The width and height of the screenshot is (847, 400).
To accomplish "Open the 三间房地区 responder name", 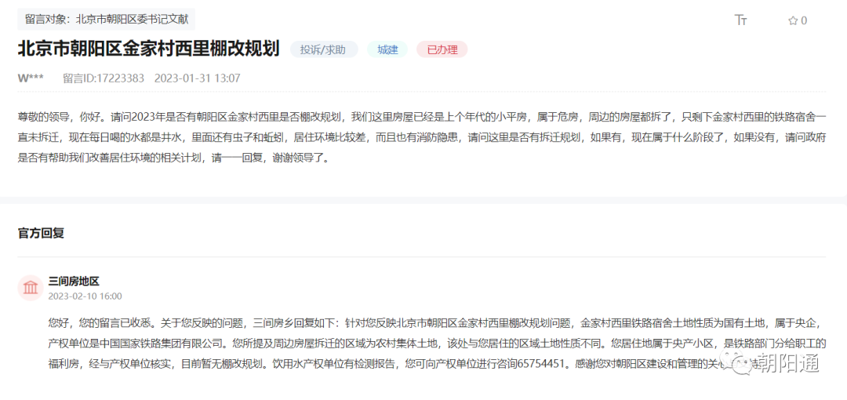I will click(74, 281).
